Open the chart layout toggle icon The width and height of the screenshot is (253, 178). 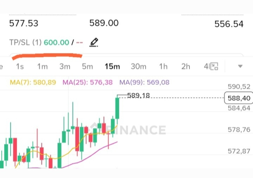click(214, 66)
